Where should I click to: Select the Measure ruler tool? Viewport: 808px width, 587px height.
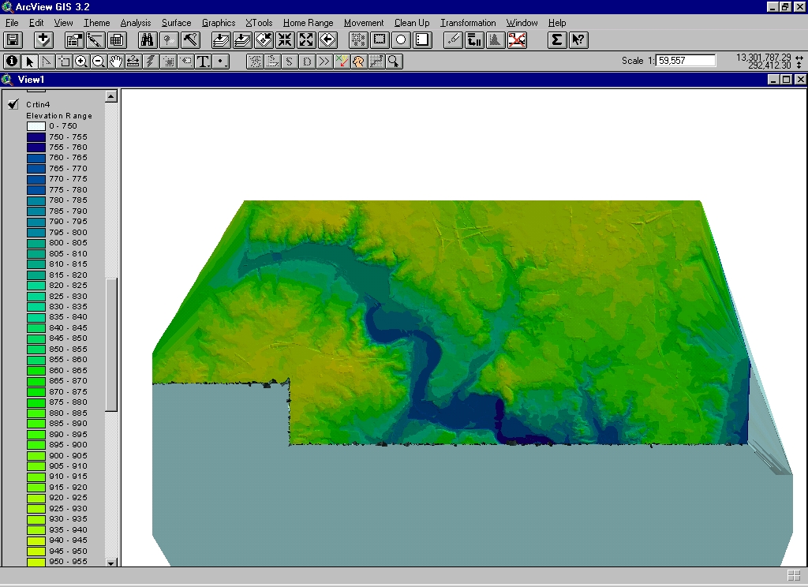(x=133, y=62)
